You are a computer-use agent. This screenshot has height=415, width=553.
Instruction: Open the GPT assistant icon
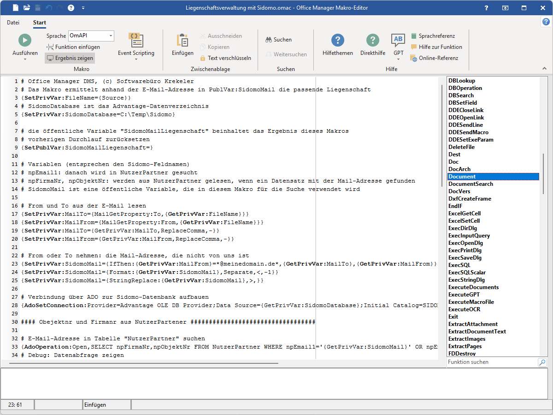[398, 40]
